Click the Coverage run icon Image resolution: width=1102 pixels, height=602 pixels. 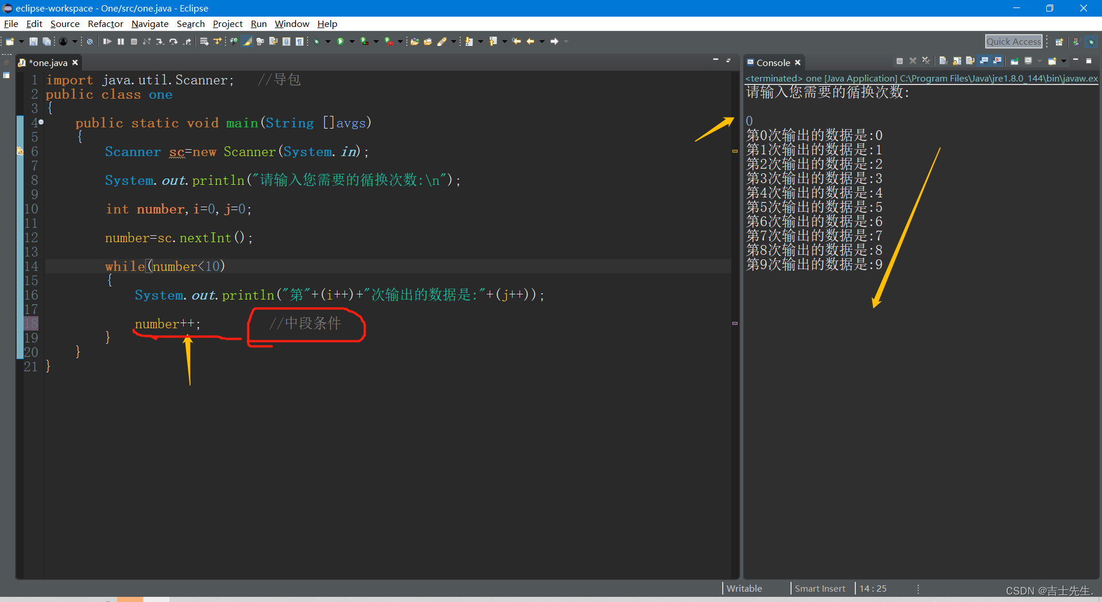[364, 41]
